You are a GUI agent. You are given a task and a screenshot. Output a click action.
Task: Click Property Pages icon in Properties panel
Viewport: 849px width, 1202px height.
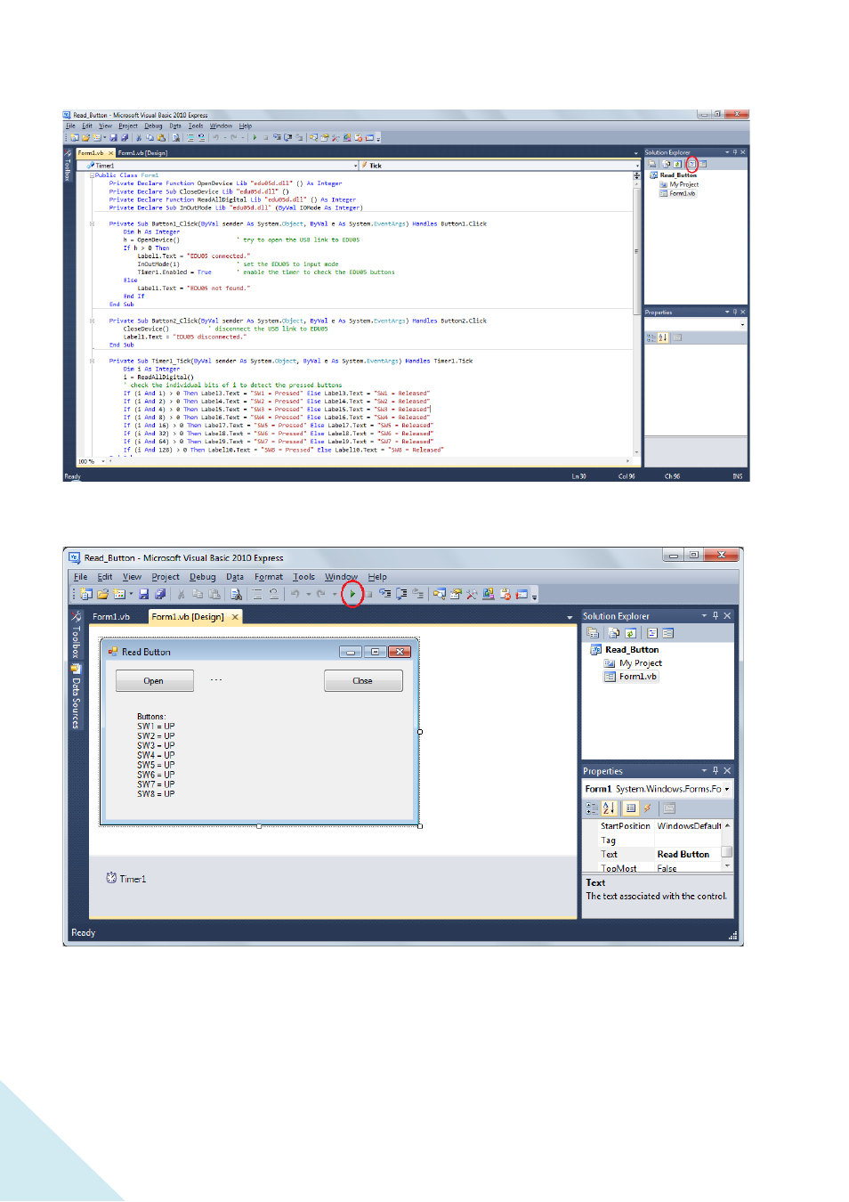(669, 808)
